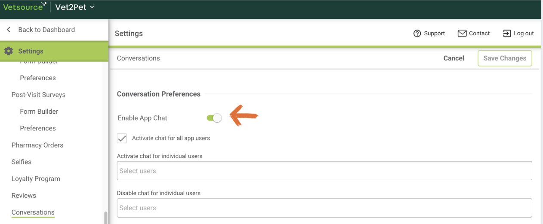The width and height of the screenshot is (543, 224).
Task: Open the Selfies settings page
Action: (x=22, y=162)
